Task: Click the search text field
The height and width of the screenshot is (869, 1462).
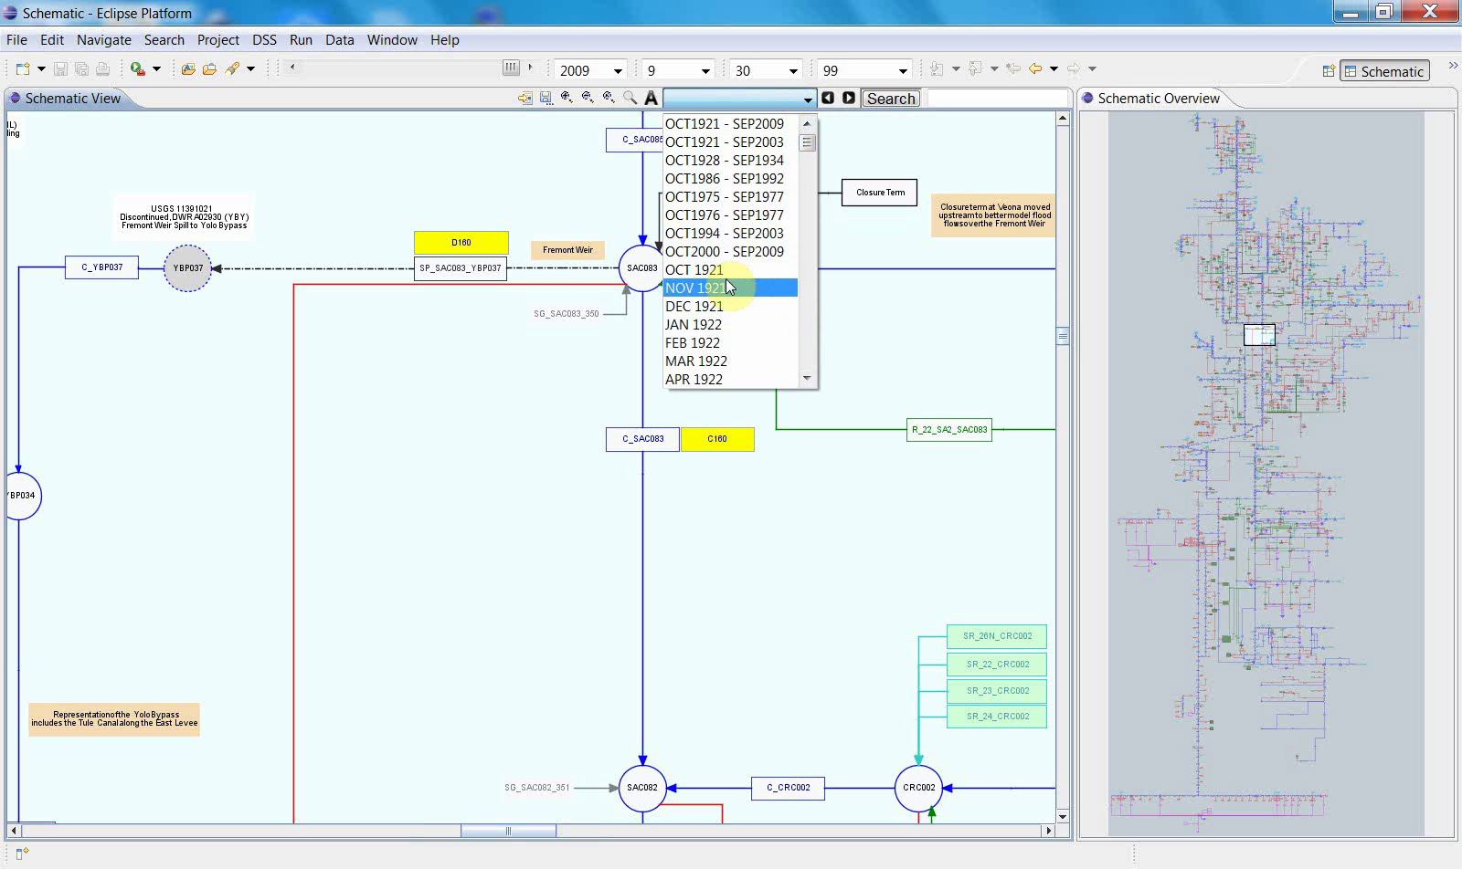Action: coord(998,99)
